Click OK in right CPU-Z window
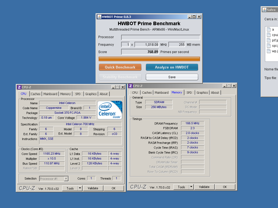 (225, 187)
